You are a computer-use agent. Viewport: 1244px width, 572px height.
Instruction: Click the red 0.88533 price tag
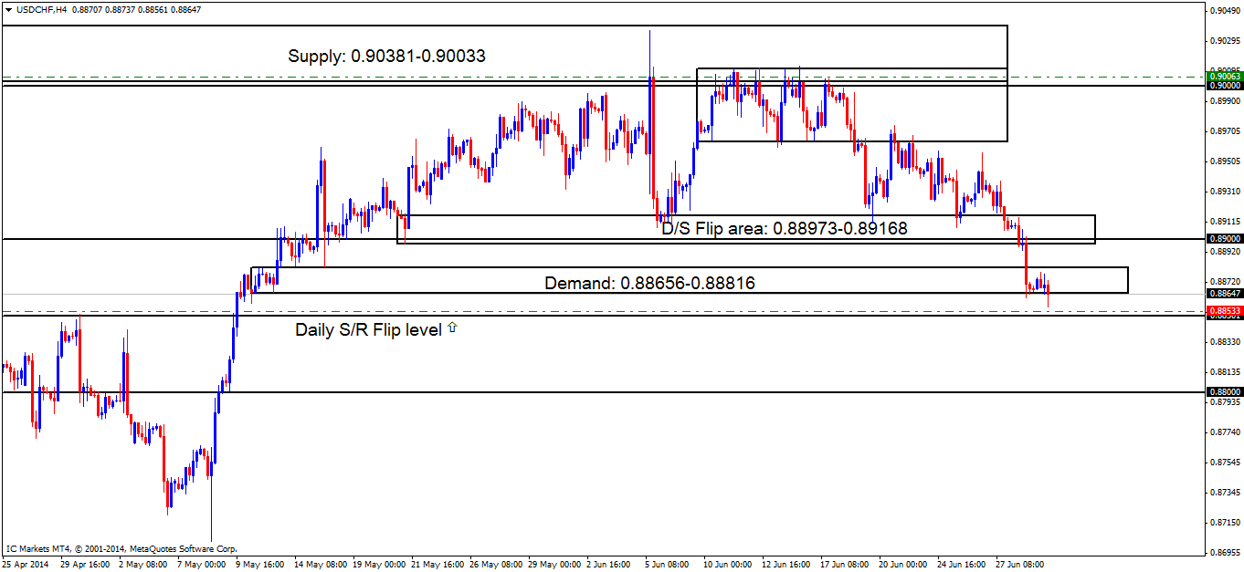(1224, 311)
